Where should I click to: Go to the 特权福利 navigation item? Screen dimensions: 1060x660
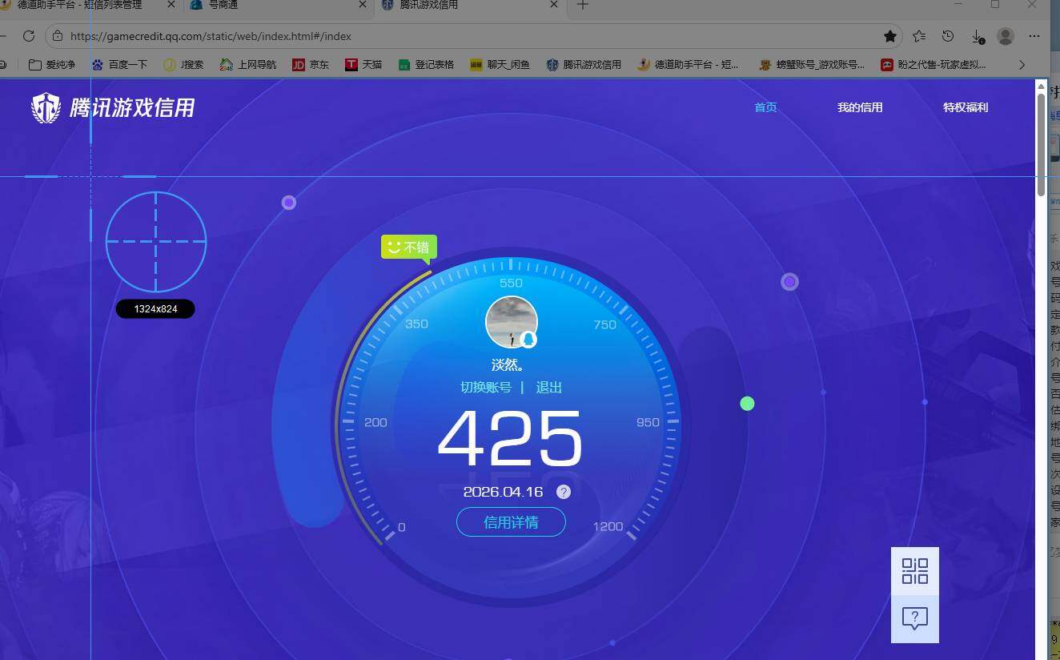tap(965, 107)
